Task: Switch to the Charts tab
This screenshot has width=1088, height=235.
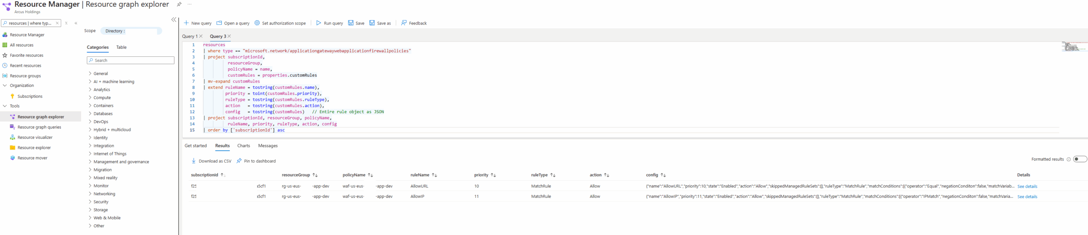Action: (244, 146)
